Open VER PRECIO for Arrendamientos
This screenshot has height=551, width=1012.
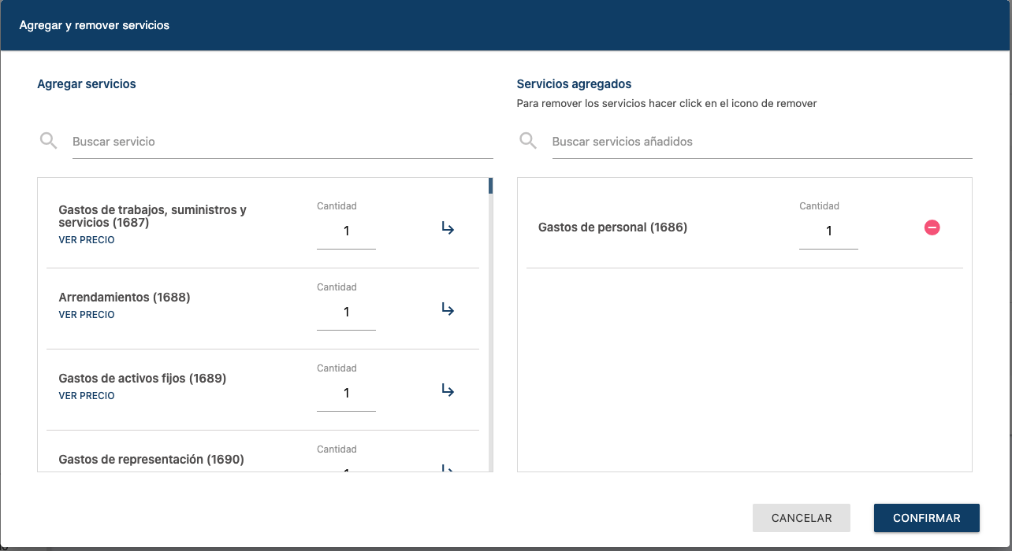[87, 315]
